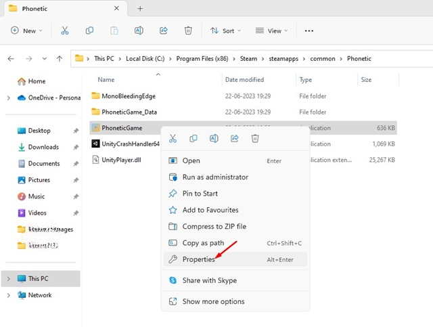
Task: Add a new tab with plus button
Action: (140, 9)
